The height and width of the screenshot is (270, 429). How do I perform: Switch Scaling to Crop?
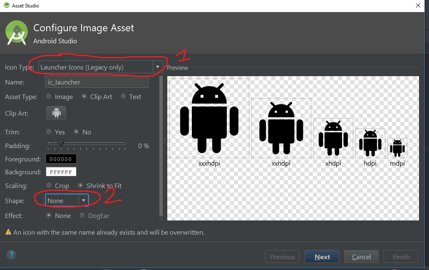point(49,186)
